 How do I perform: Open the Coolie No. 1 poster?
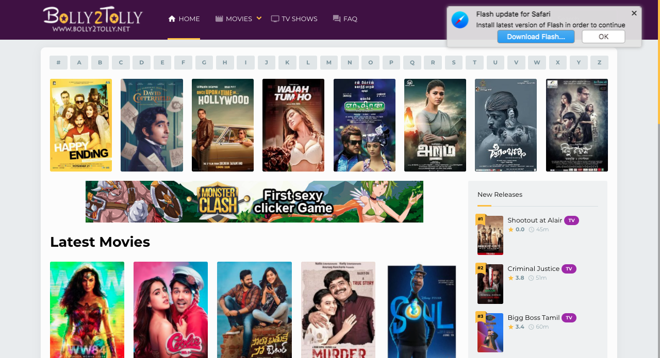pos(171,310)
